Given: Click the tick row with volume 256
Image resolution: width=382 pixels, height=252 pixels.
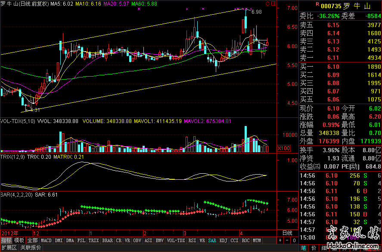Looking at the screenshot, I should click(x=340, y=175).
